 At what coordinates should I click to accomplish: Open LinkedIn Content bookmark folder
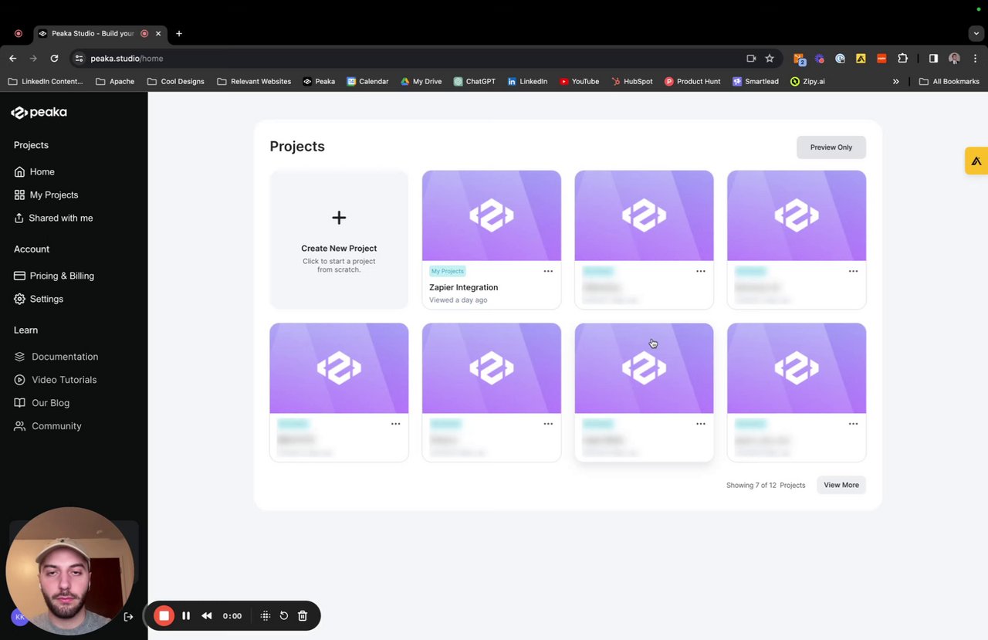(46, 81)
